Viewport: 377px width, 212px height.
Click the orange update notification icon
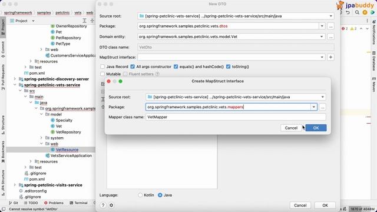click(365, 12)
